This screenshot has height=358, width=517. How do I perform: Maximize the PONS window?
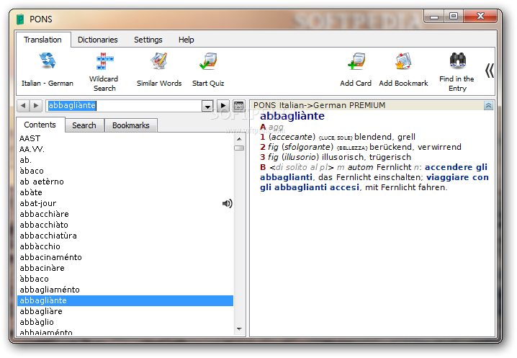tap(454, 16)
